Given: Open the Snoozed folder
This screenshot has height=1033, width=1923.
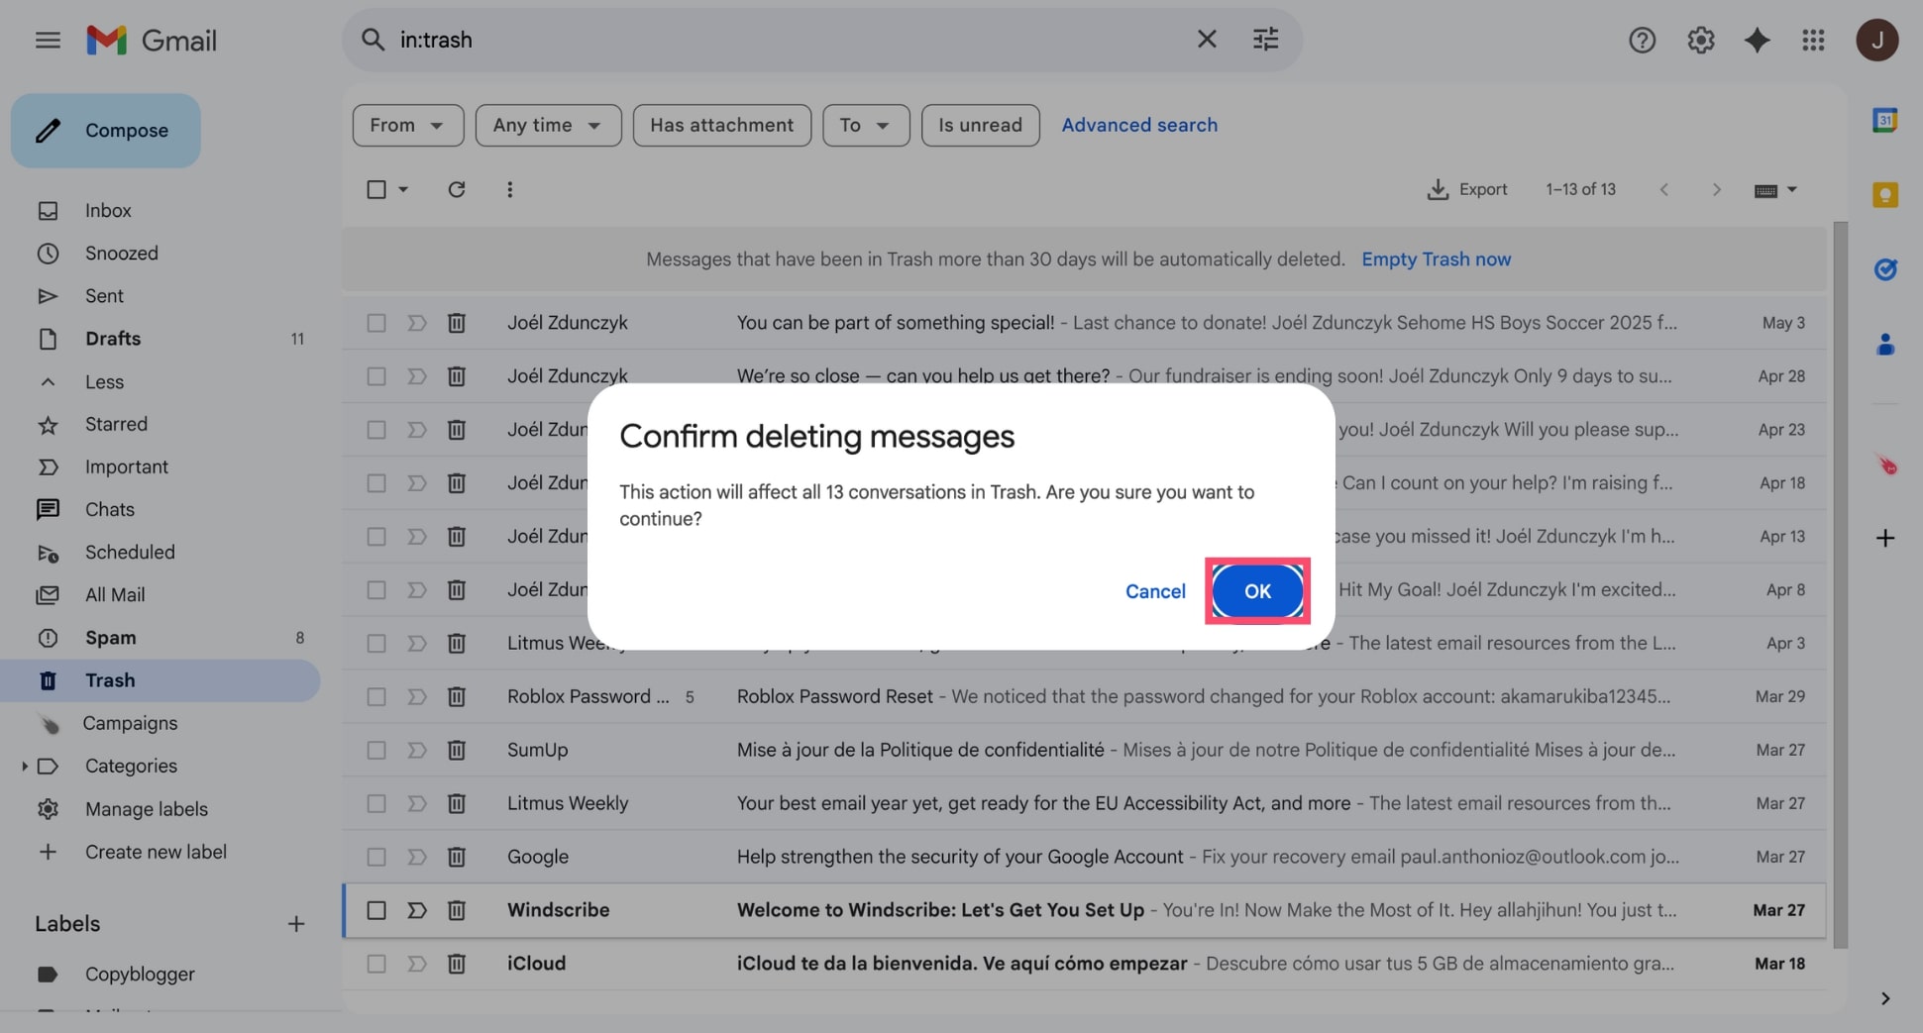Looking at the screenshot, I should point(121,253).
